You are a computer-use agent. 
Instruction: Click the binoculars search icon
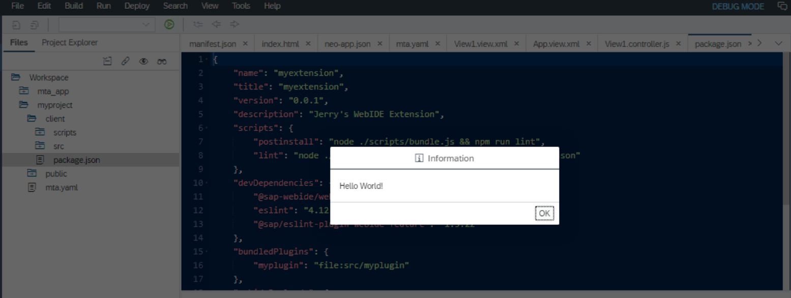(162, 61)
